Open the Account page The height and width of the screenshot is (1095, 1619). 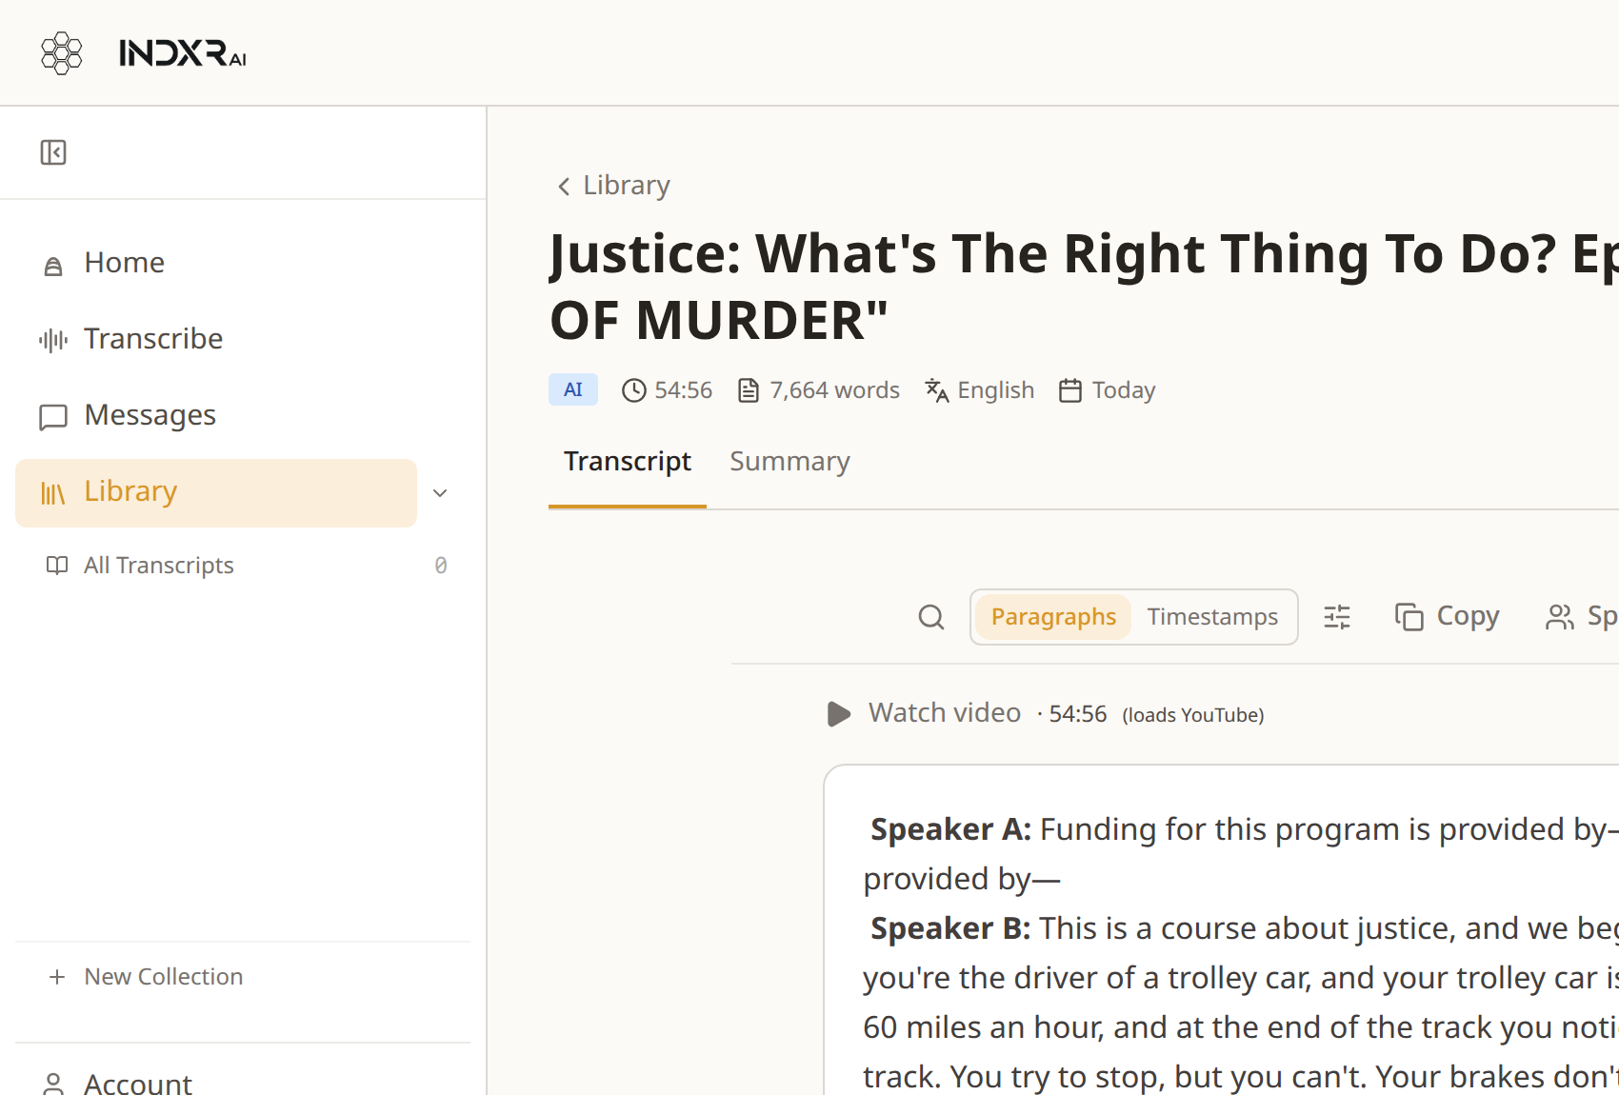(117, 1084)
